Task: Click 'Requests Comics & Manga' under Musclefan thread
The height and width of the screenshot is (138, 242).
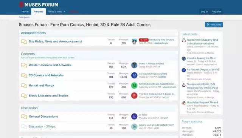Action: [x=200, y=112]
